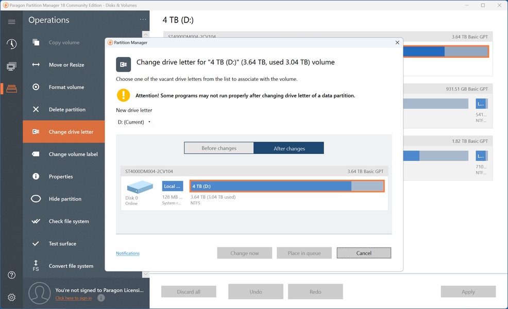Choose the Format volume operation
Viewport: 508px width, 309px height.
(x=66, y=87)
